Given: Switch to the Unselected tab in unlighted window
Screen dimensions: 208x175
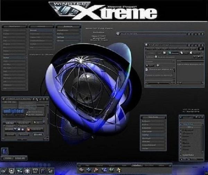Looking at the screenshot, I should pyautogui.click(x=24, y=123).
